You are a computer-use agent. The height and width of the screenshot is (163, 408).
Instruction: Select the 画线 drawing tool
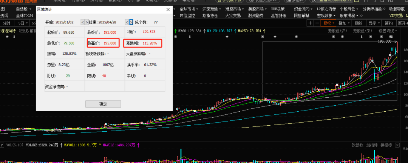click(x=359, y=23)
